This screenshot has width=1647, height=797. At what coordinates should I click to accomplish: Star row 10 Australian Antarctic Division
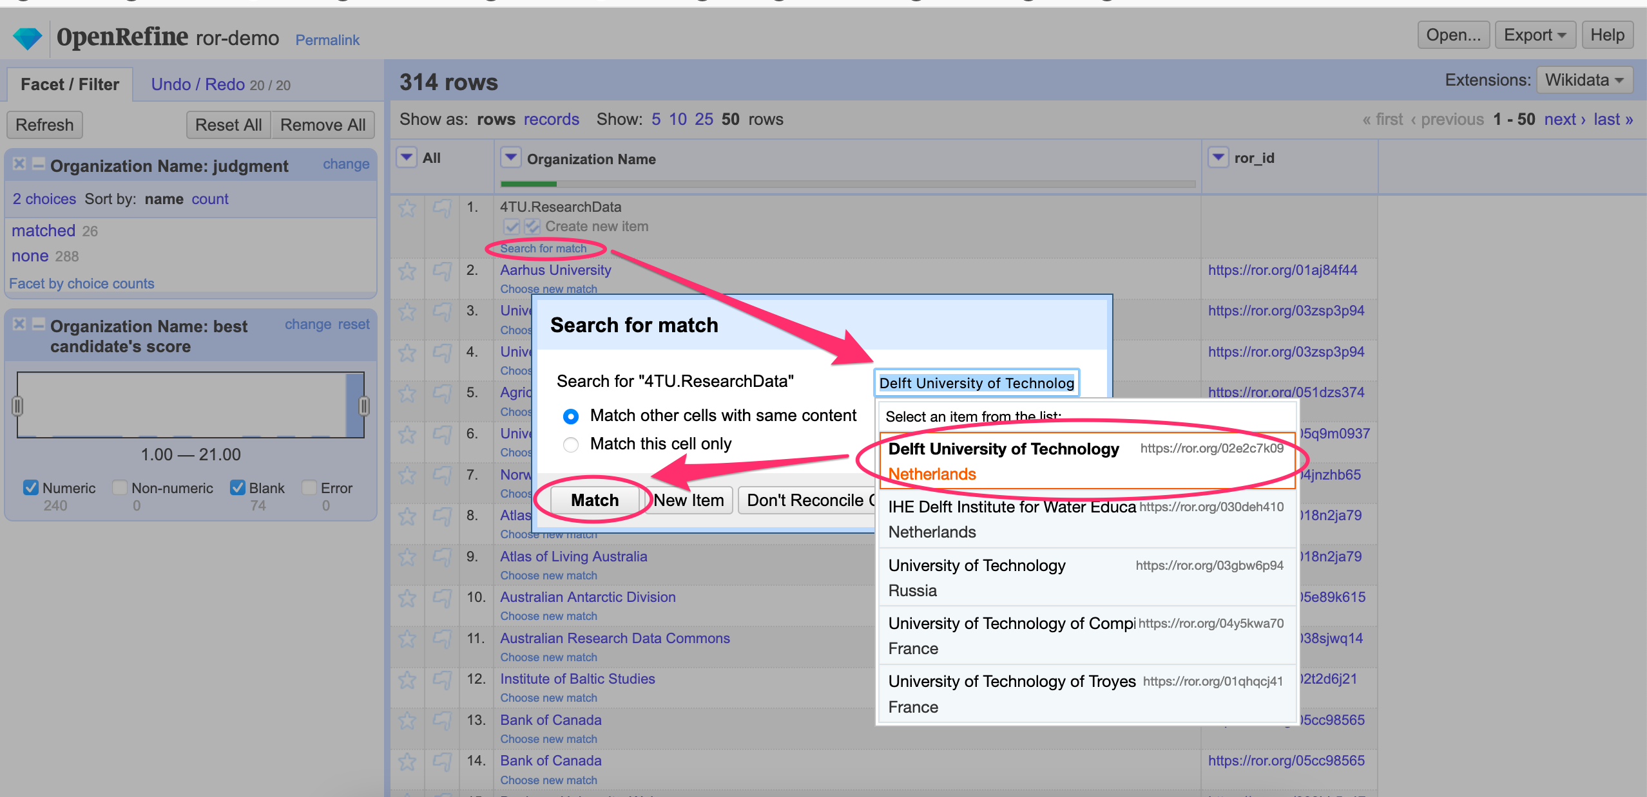click(407, 598)
